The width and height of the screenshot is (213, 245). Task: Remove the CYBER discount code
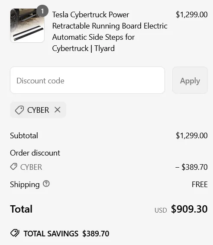click(58, 110)
